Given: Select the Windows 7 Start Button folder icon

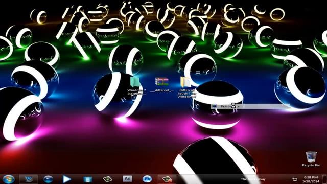Looking at the screenshot, I should point(136,86).
